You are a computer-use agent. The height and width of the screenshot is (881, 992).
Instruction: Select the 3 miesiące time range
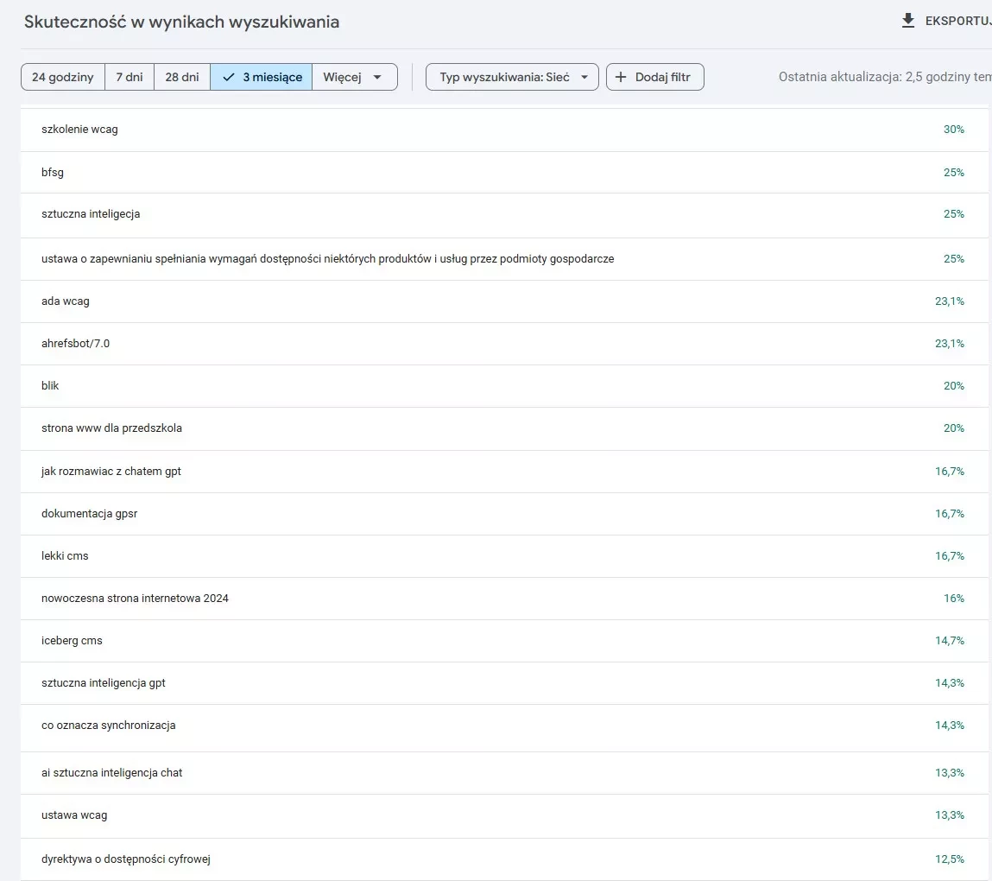261,77
